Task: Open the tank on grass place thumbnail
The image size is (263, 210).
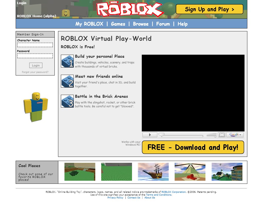Action: coord(80,172)
